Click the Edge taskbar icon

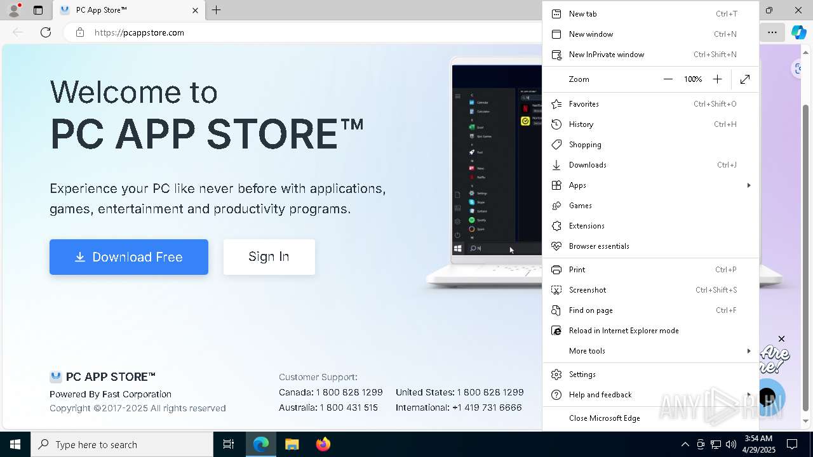point(261,444)
